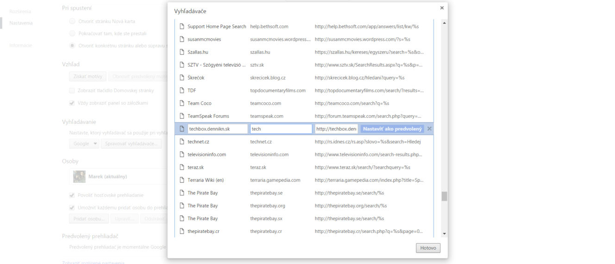Viewport: 615px width, 264px height.
Task: Select radio 'Otvoriť konkrétnu stránku'
Action: 72,45
